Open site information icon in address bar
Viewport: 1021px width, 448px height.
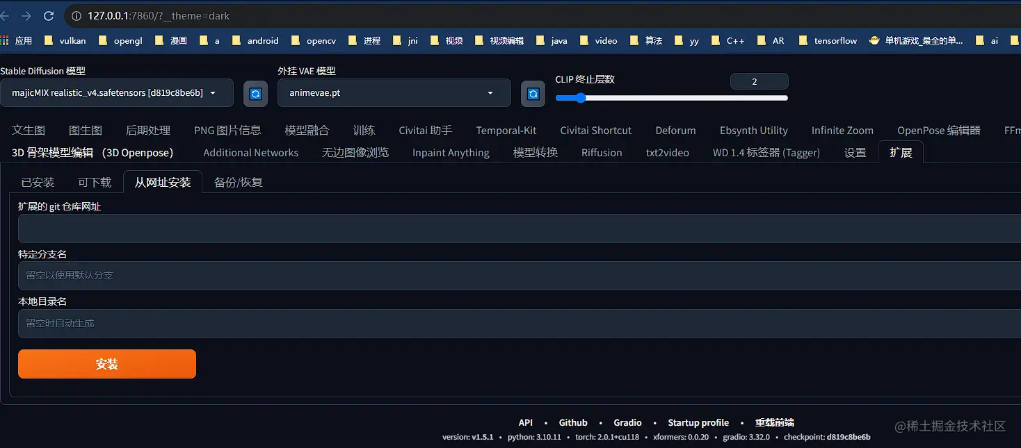tap(76, 15)
